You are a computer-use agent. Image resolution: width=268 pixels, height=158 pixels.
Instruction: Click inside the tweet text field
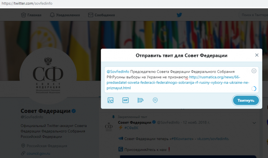pos(182,80)
